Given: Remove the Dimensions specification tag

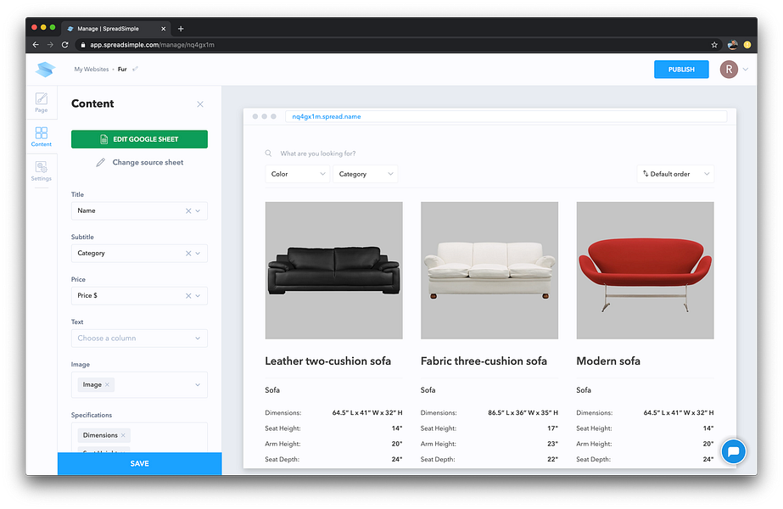Looking at the screenshot, I should coord(123,435).
